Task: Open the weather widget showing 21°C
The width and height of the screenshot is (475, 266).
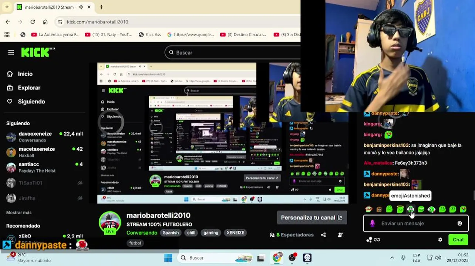Action: click(30, 258)
